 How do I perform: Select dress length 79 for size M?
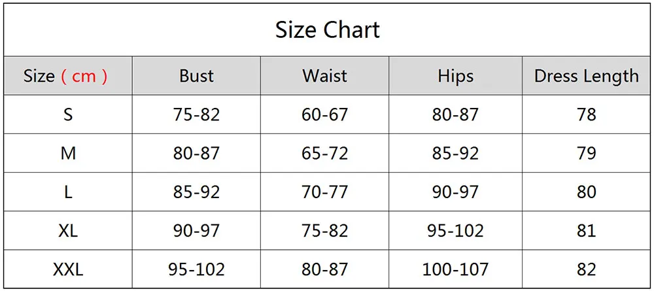pyautogui.click(x=587, y=153)
